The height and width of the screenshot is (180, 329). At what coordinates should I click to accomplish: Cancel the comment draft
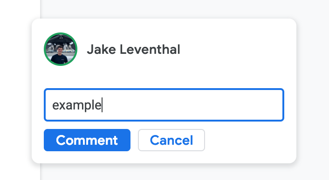[171, 140]
